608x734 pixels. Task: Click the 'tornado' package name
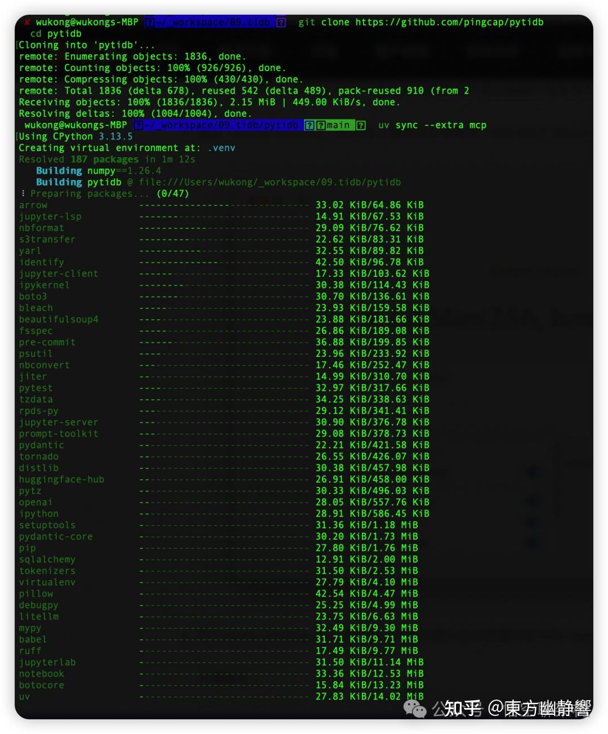coord(38,457)
